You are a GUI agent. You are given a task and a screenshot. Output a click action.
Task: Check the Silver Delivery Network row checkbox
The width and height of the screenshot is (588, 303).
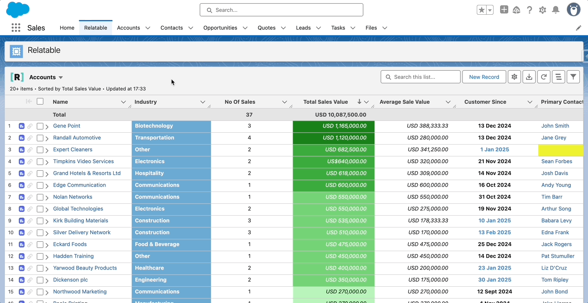pyautogui.click(x=40, y=233)
